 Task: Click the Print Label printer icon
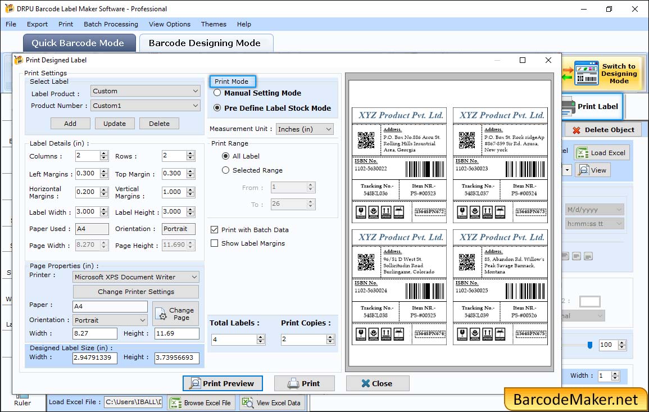tap(568, 107)
